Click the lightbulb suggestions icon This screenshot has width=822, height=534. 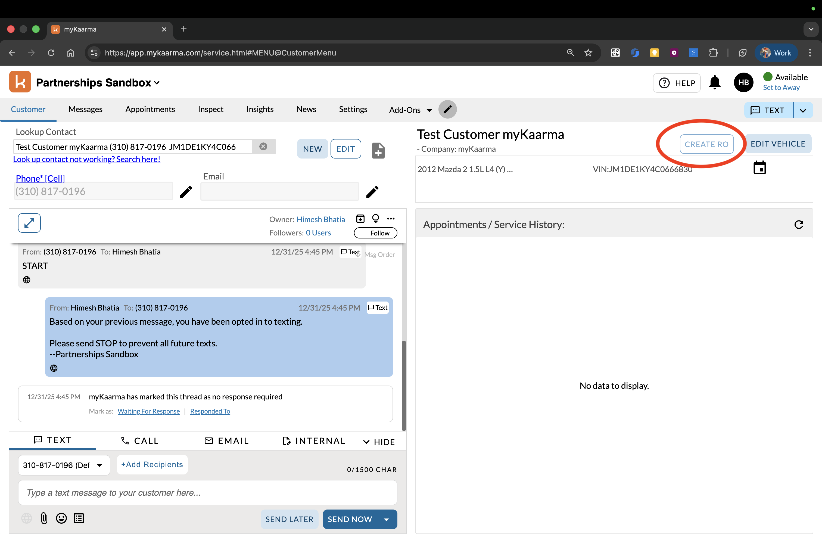coord(376,219)
